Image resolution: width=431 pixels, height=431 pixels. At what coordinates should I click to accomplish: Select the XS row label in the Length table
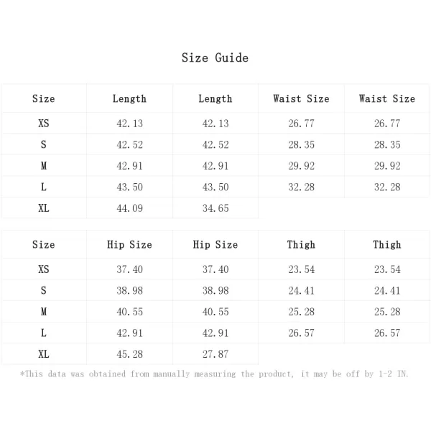[44, 124]
